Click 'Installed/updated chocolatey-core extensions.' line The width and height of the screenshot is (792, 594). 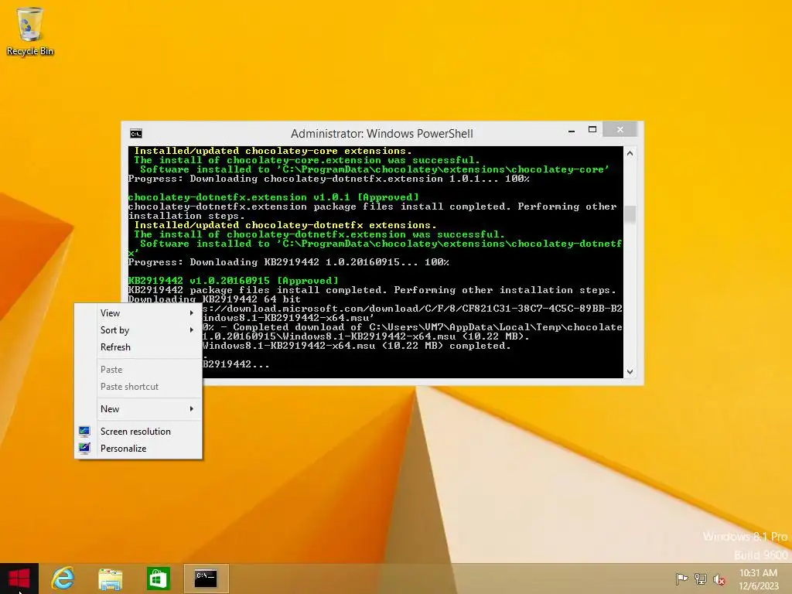(273, 151)
